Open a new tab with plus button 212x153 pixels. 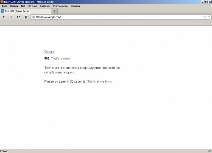tap(55, 11)
